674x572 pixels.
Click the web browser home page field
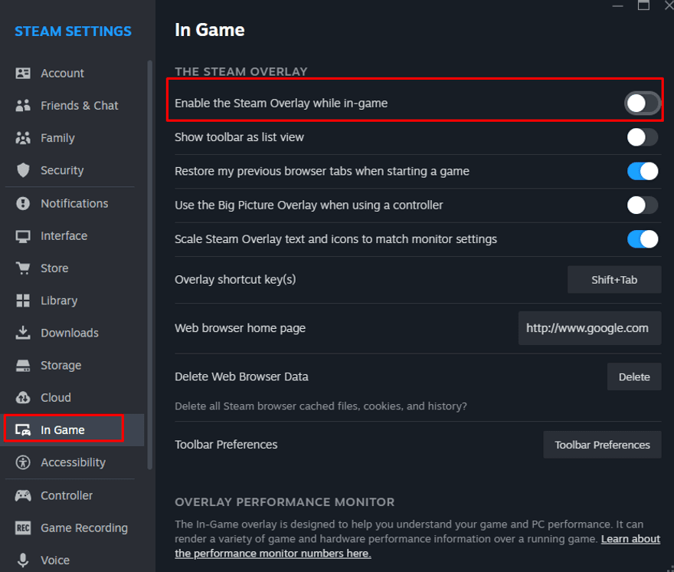click(x=589, y=328)
